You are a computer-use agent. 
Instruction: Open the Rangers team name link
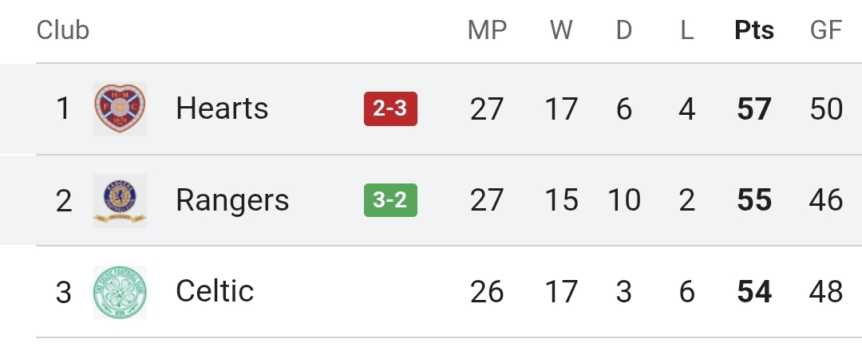pyautogui.click(x=232, y=200)
